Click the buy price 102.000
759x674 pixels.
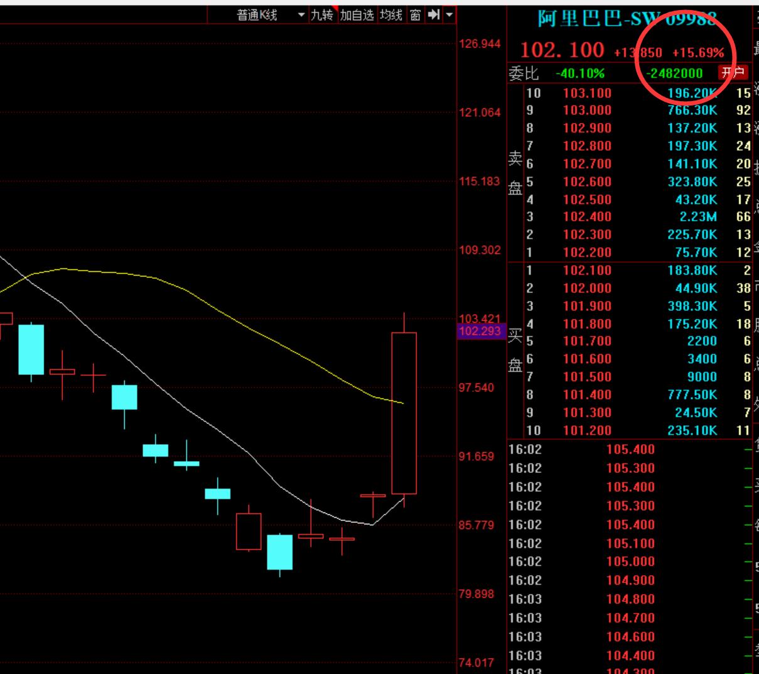coord(587,288)
